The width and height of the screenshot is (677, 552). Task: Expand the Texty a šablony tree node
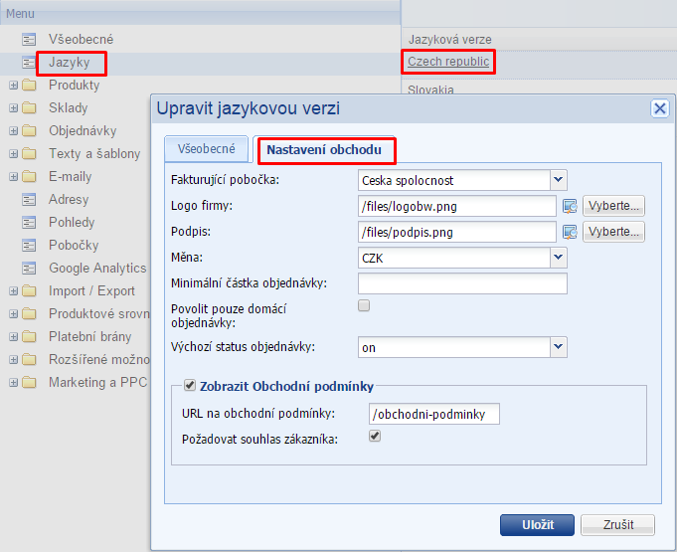pyautogui.click(x=13, y=154)
